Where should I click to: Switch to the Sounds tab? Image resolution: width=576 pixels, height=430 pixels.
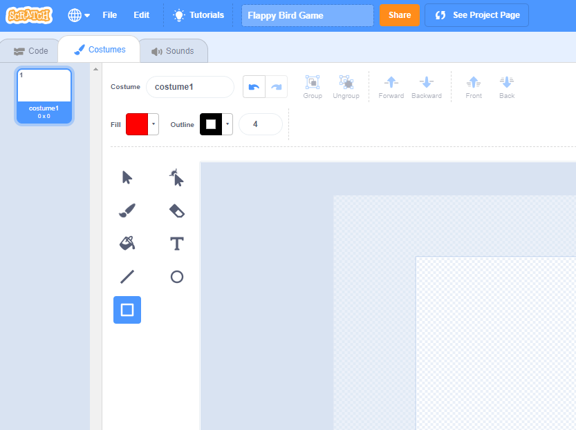tap(173, 51)
